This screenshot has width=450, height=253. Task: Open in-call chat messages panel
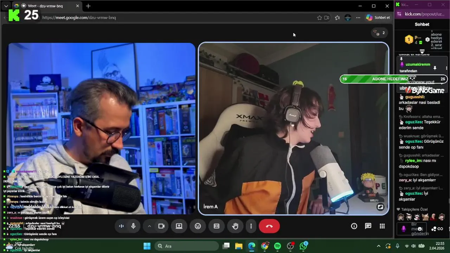(368, 226)
